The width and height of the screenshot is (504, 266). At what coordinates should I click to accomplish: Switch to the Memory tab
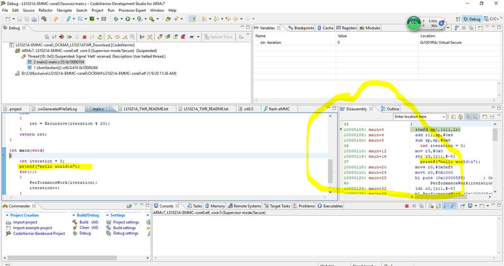click(x=215, y=206)
